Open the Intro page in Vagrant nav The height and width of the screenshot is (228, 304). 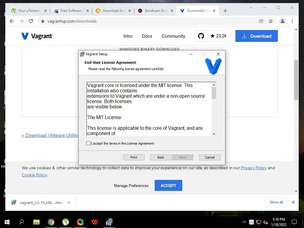128,36
